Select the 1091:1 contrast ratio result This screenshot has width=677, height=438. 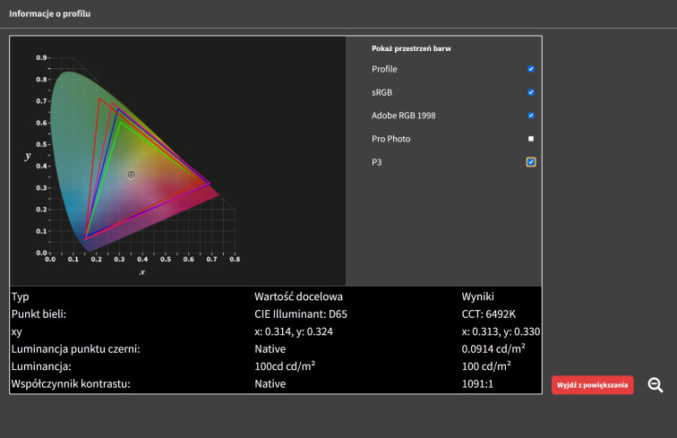477,384
